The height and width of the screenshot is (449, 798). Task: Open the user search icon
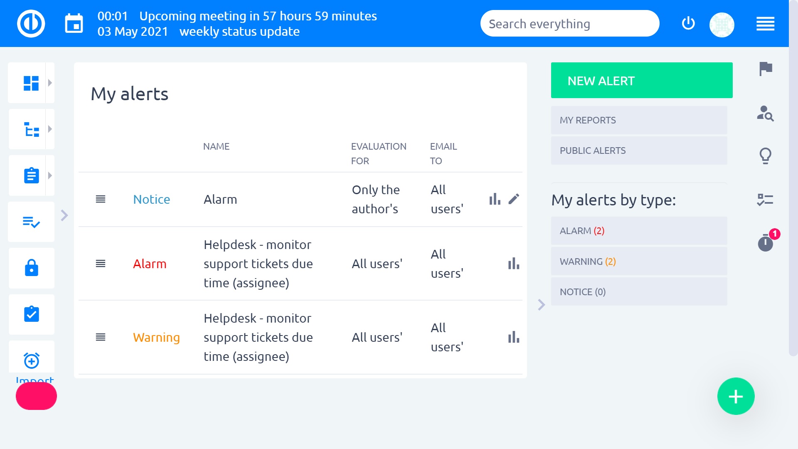point(765,113)
